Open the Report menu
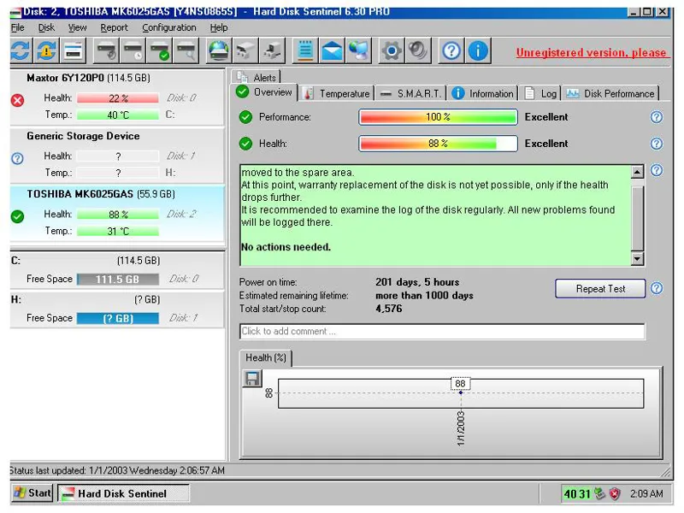 pos(114,27)
